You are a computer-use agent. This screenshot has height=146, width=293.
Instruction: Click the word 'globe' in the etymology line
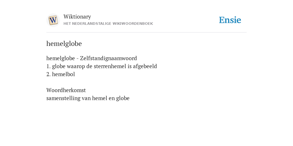coord(123,98)
